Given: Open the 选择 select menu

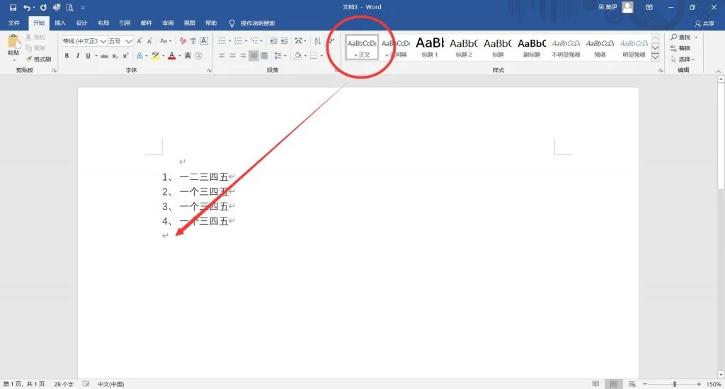Looking at the screenshot, I should coord(683,60).
